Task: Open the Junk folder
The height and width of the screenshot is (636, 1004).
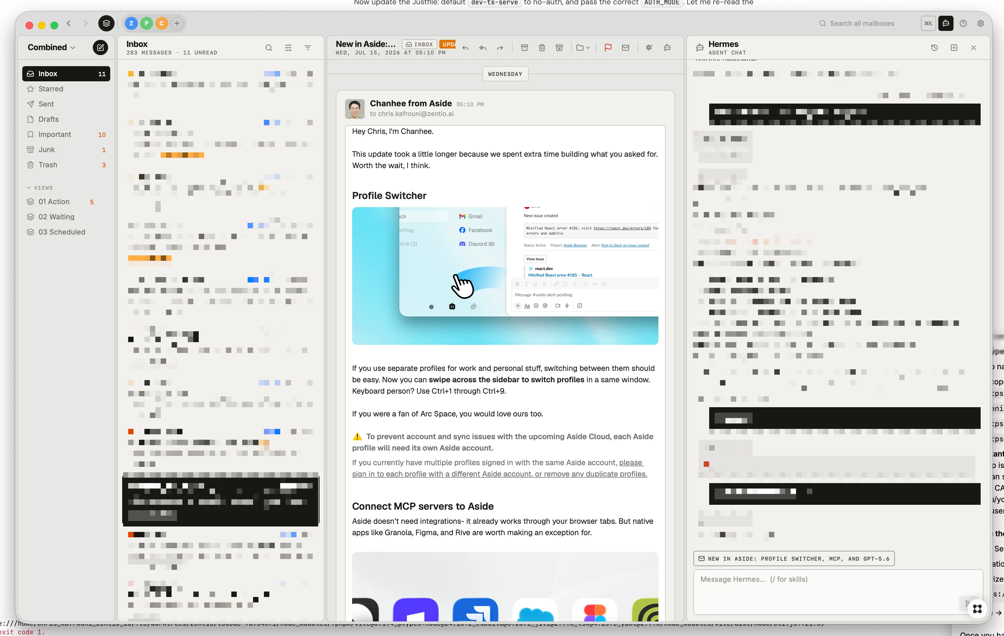Action: 66,149
